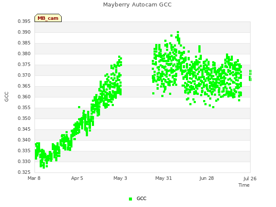Click the 0.370 y-axis value
This screenshot has height=207, width=276.
(x=24, y=75)
